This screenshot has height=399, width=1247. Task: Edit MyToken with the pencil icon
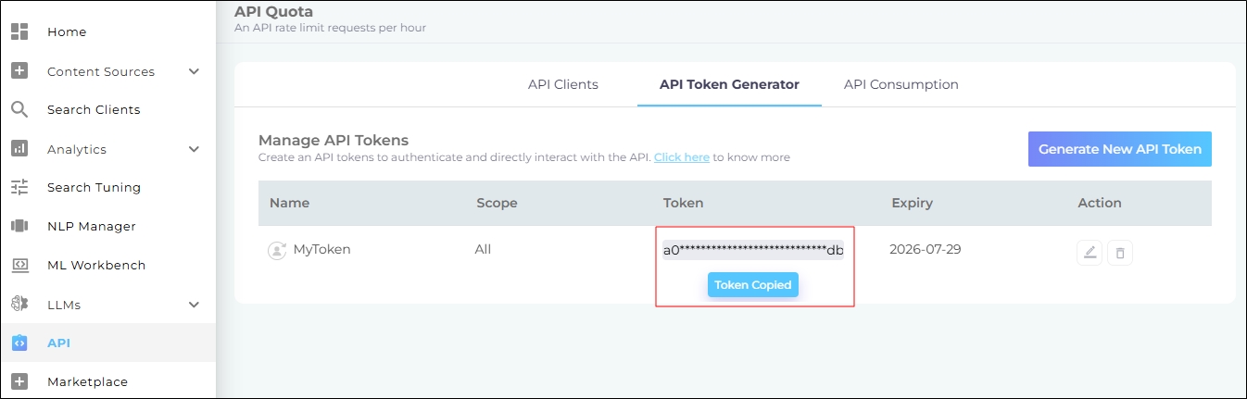(x=1090, y=253)
